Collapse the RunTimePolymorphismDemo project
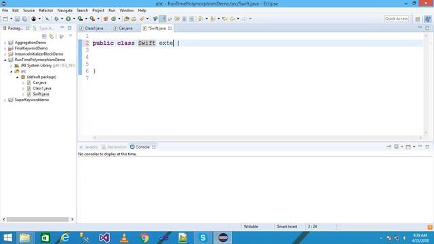The image size is (434, 244). (x=5, y=60)
